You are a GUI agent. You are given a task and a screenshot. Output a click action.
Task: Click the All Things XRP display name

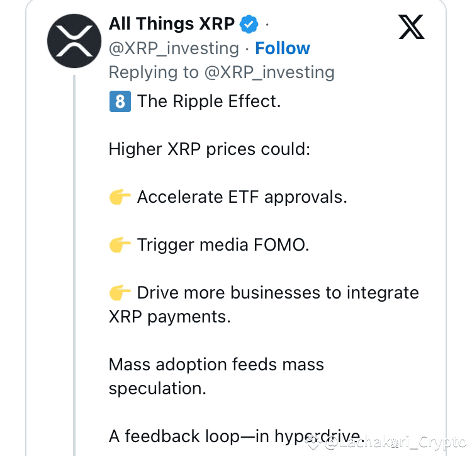pos(172,24)
